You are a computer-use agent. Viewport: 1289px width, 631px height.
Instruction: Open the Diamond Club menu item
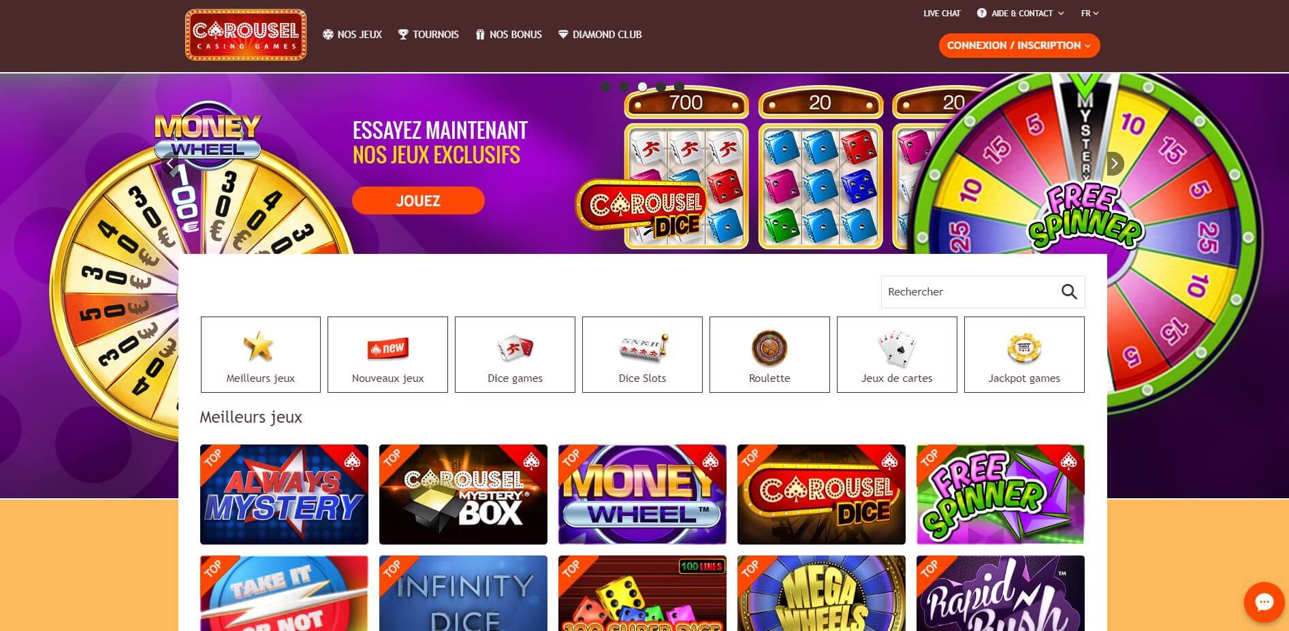click(600, 34)
